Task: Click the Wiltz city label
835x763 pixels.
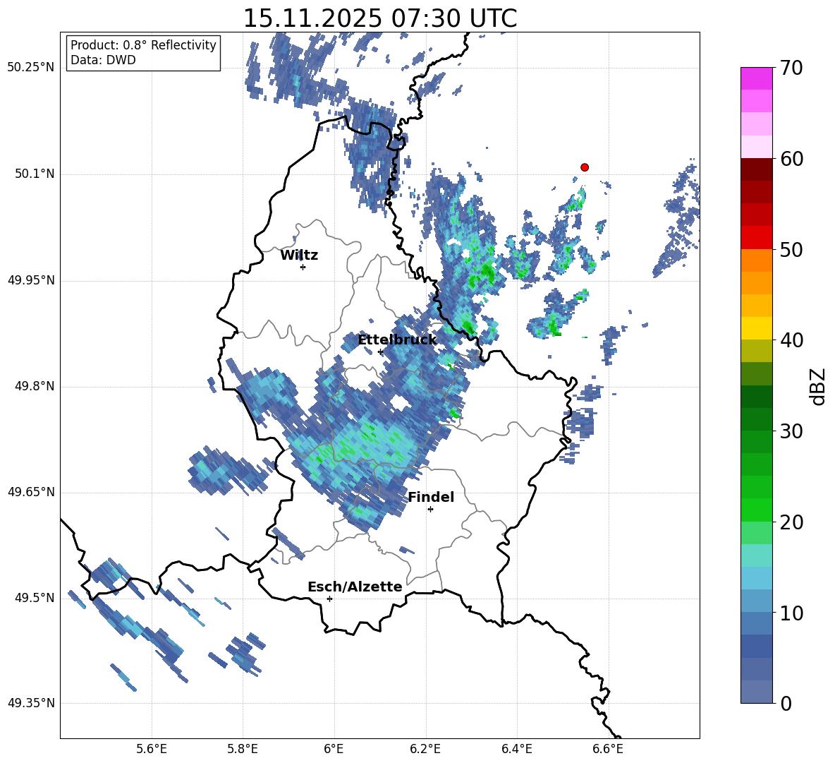Action: pyautogui.click(x=299, y=256)
